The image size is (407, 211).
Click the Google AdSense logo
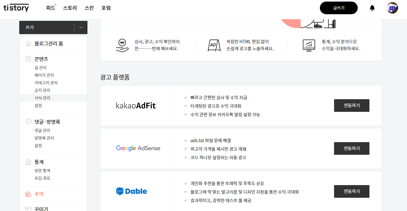138,148
